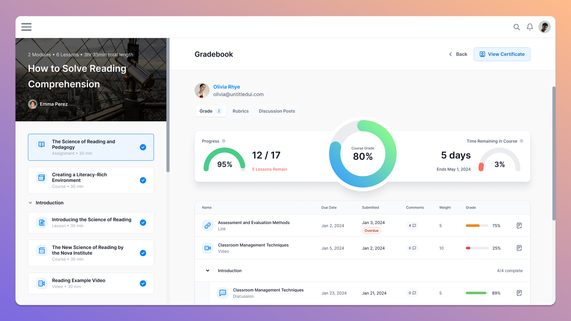Click the 75% orange grade bar
The image size is (571, 321).
click(x=477, y=226)
